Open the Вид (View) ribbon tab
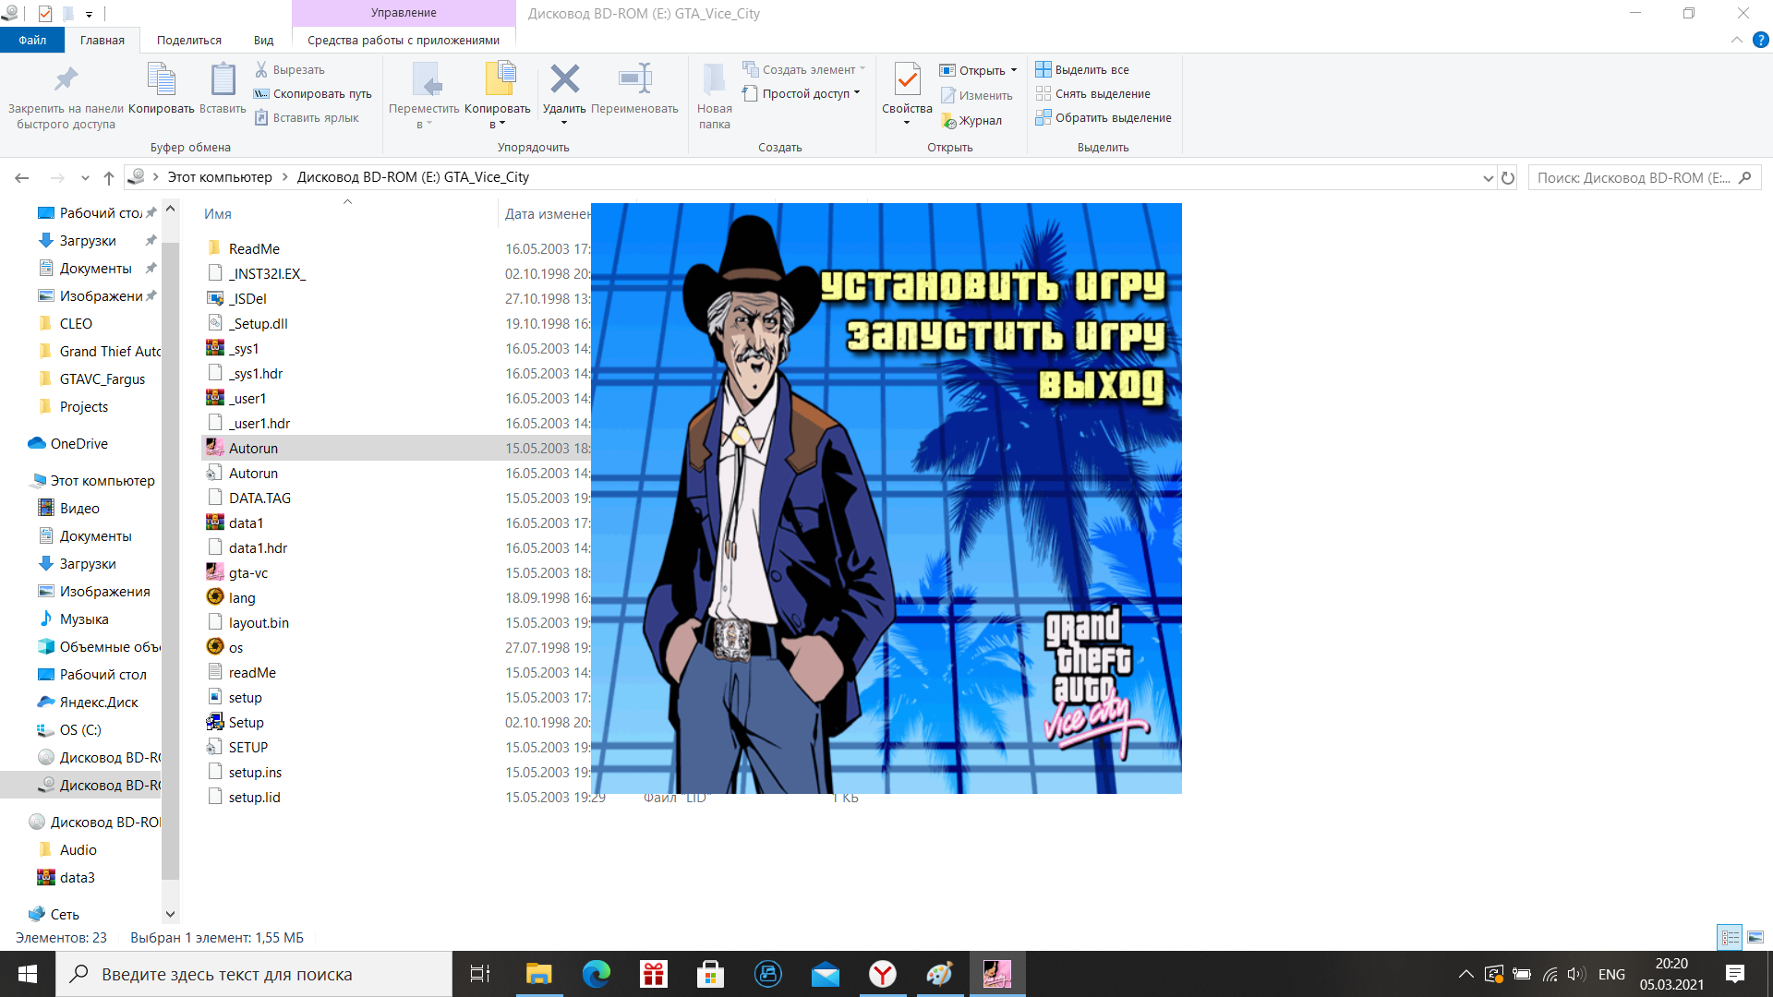 [263, 40]
